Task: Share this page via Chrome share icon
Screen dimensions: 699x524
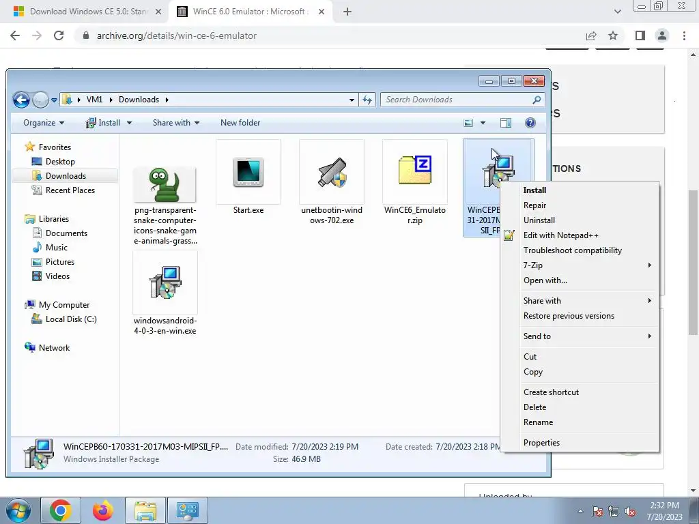Action: 591,35
